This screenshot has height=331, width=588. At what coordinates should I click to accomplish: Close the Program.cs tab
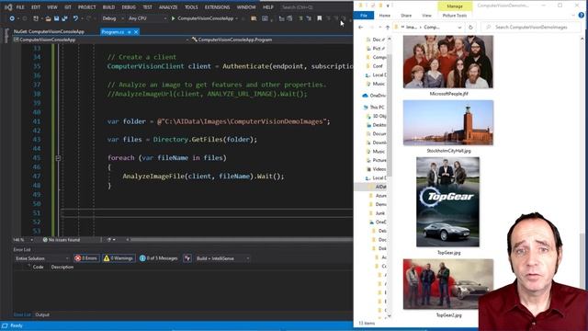tap(136, 32)
